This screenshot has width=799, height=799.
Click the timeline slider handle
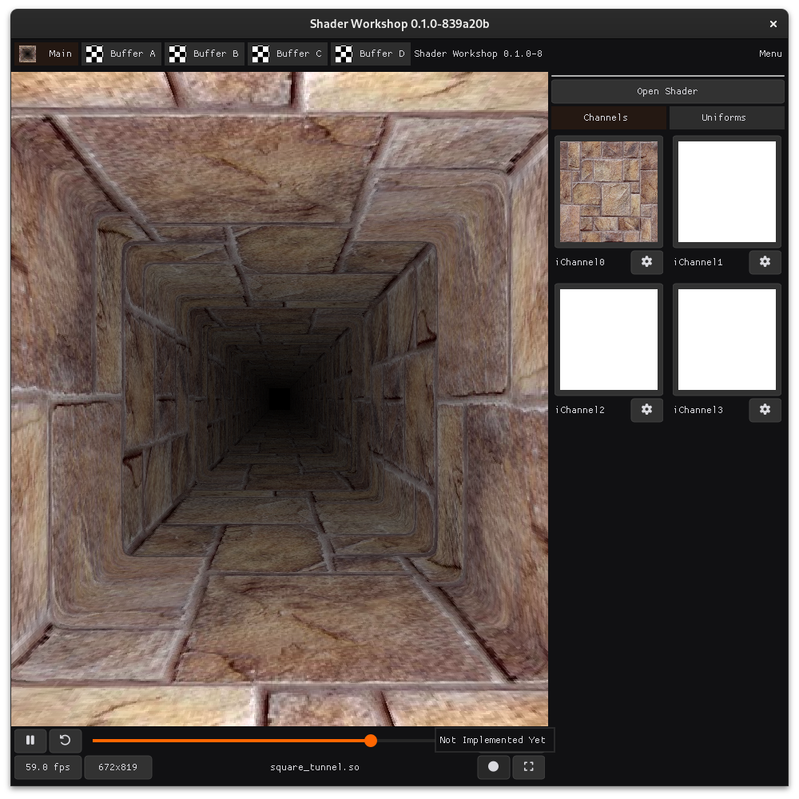pos(371,741)
